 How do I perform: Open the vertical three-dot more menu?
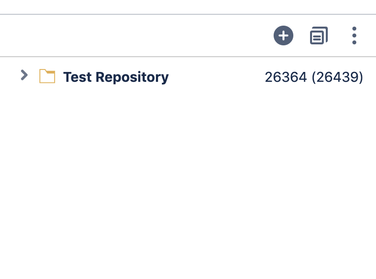click(354, 35)
